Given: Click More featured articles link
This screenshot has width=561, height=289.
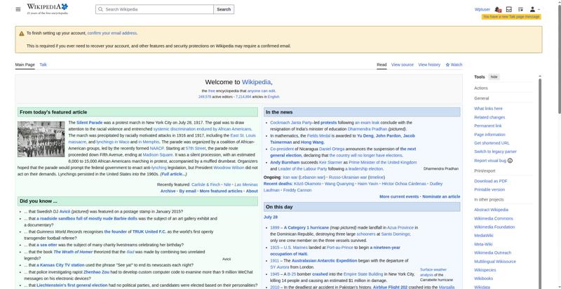Looking at the screenshot, I should click(221, 191).
